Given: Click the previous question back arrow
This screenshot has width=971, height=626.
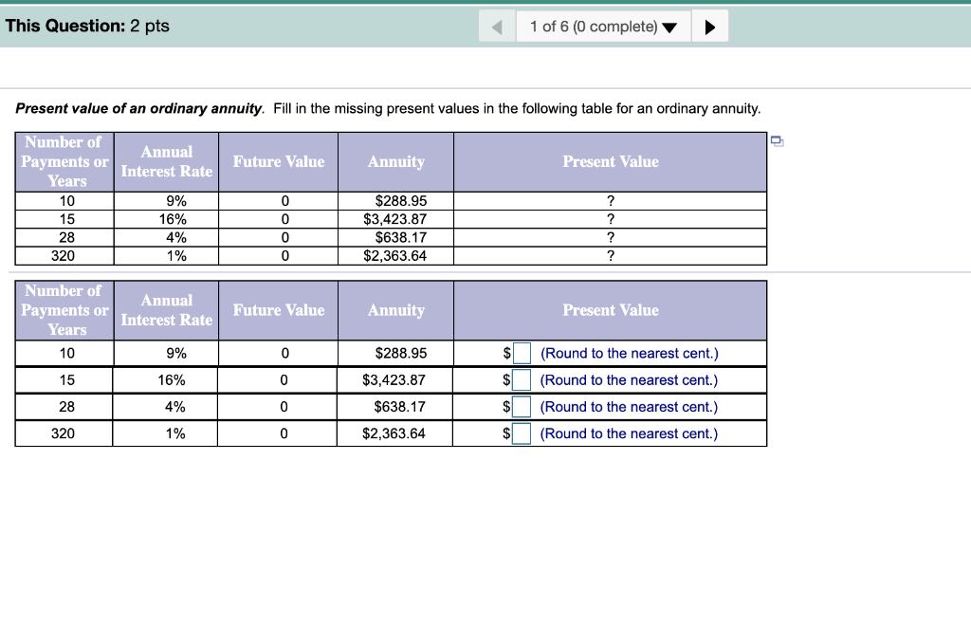Looking at the screenshot, I should pyautogui.click(x=497, y=26).
